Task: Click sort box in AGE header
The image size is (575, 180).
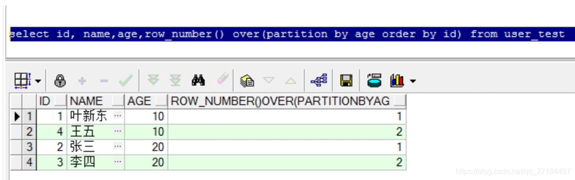Action: tap(162, 101)
